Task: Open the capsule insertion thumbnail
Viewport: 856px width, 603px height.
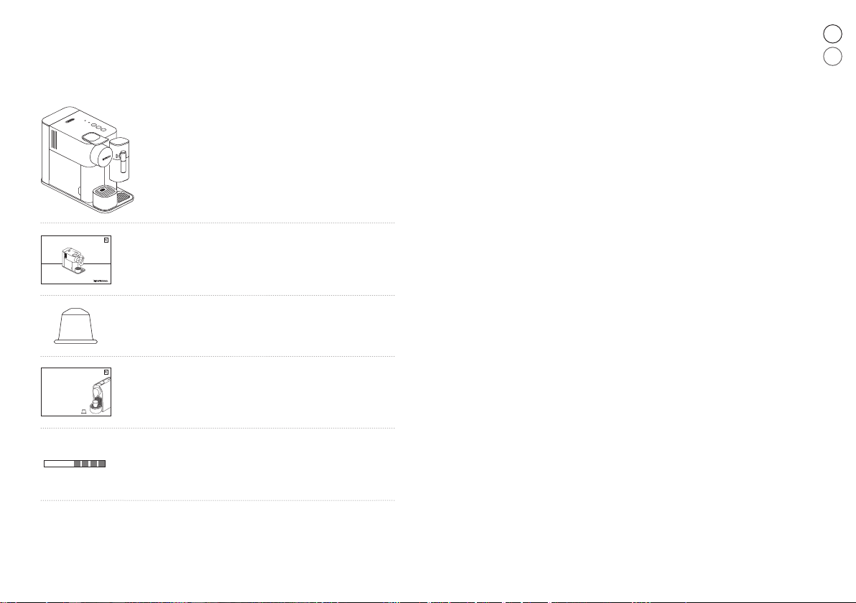Action: 76,392
